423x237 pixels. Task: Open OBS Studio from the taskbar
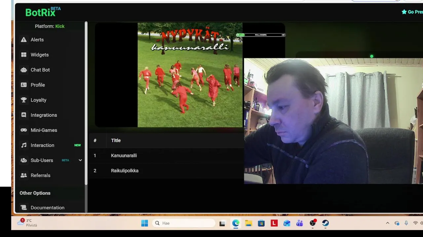(x=313, y=223)
